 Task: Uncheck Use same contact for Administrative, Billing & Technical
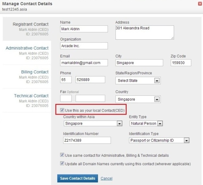pyautogui.click(x=62, y=155)
